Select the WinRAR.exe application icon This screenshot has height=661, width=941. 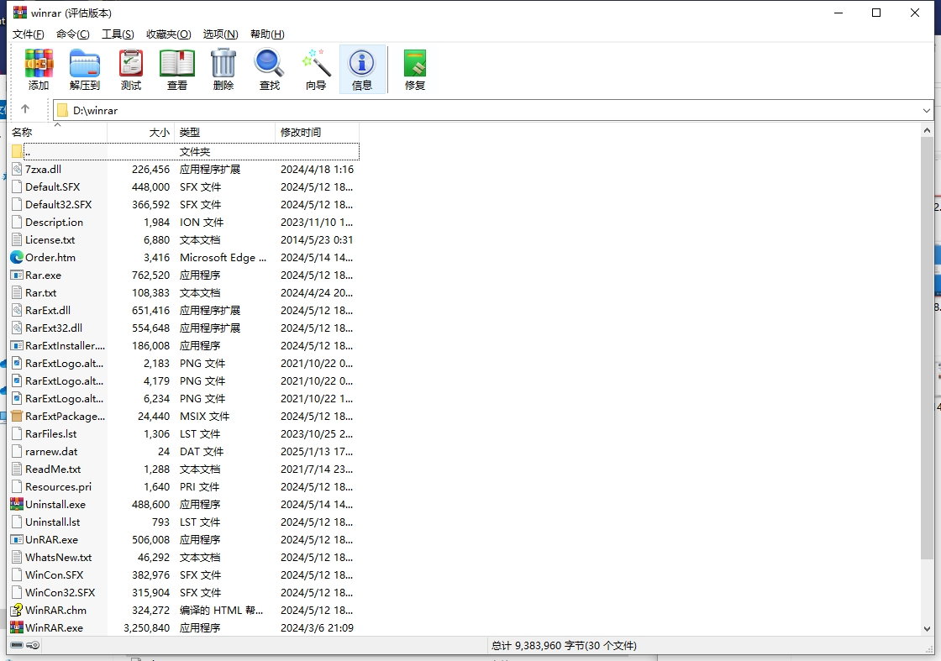(17, 628)
